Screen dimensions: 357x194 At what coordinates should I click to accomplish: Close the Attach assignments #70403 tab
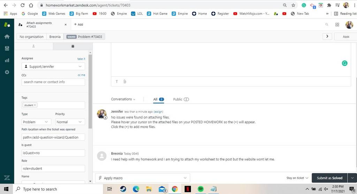66,24
